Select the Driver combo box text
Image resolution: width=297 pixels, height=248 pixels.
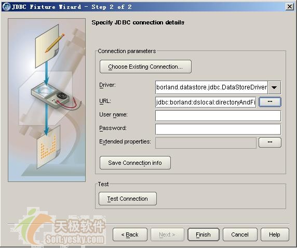211,87
